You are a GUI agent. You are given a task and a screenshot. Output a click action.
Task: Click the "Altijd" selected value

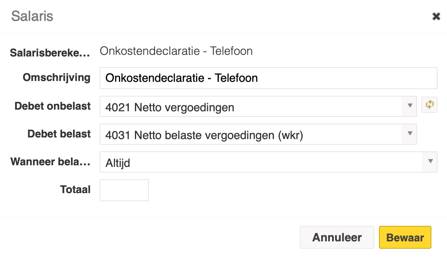pyautogui.click(x=118, y=163)
